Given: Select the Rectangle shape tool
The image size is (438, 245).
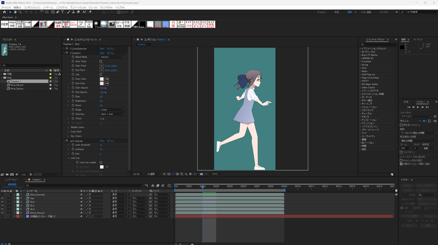Looking at the screenshot, I should point(53,12).
